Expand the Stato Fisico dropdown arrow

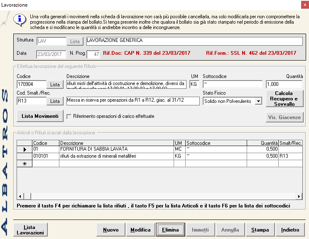[x=258, y=101]
